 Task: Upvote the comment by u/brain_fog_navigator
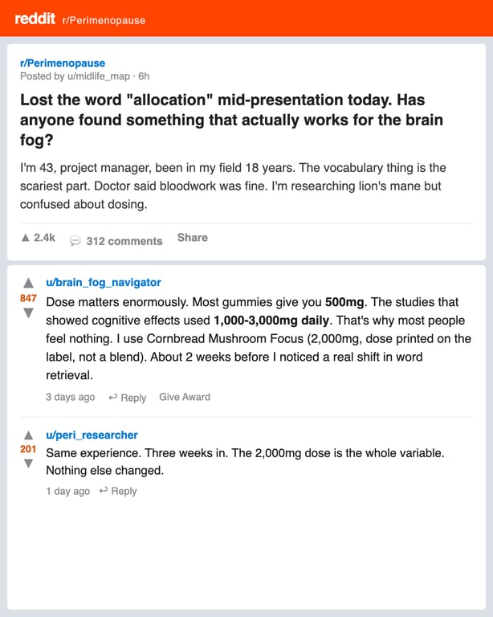(28, 283)
